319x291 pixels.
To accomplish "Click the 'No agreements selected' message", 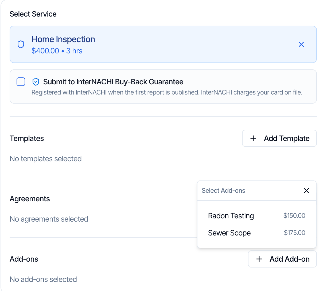I will coord(49,219).
